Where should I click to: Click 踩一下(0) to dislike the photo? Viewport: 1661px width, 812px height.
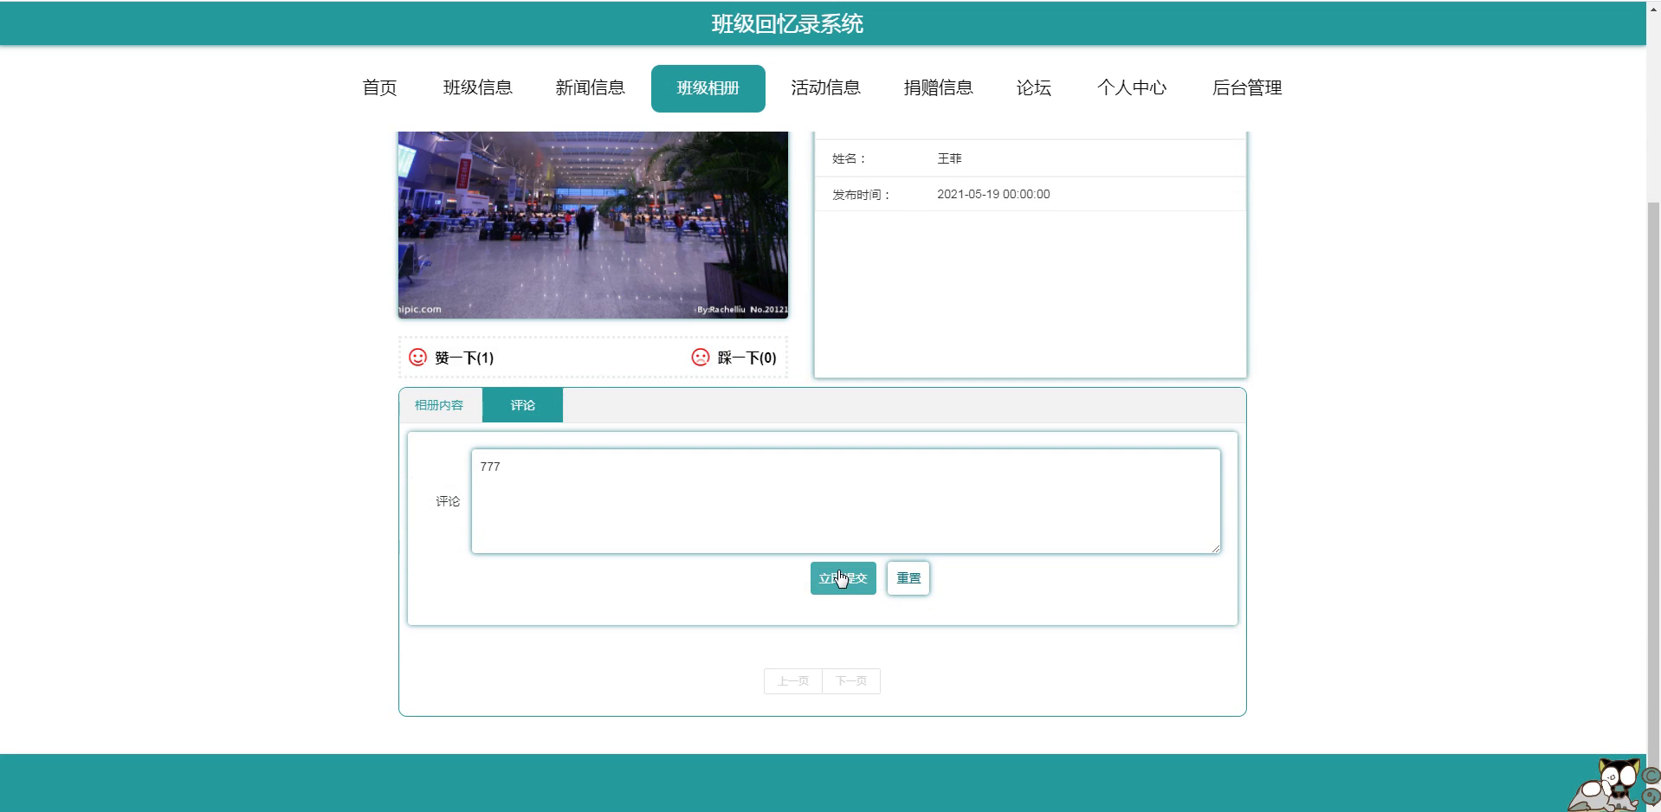745,357
